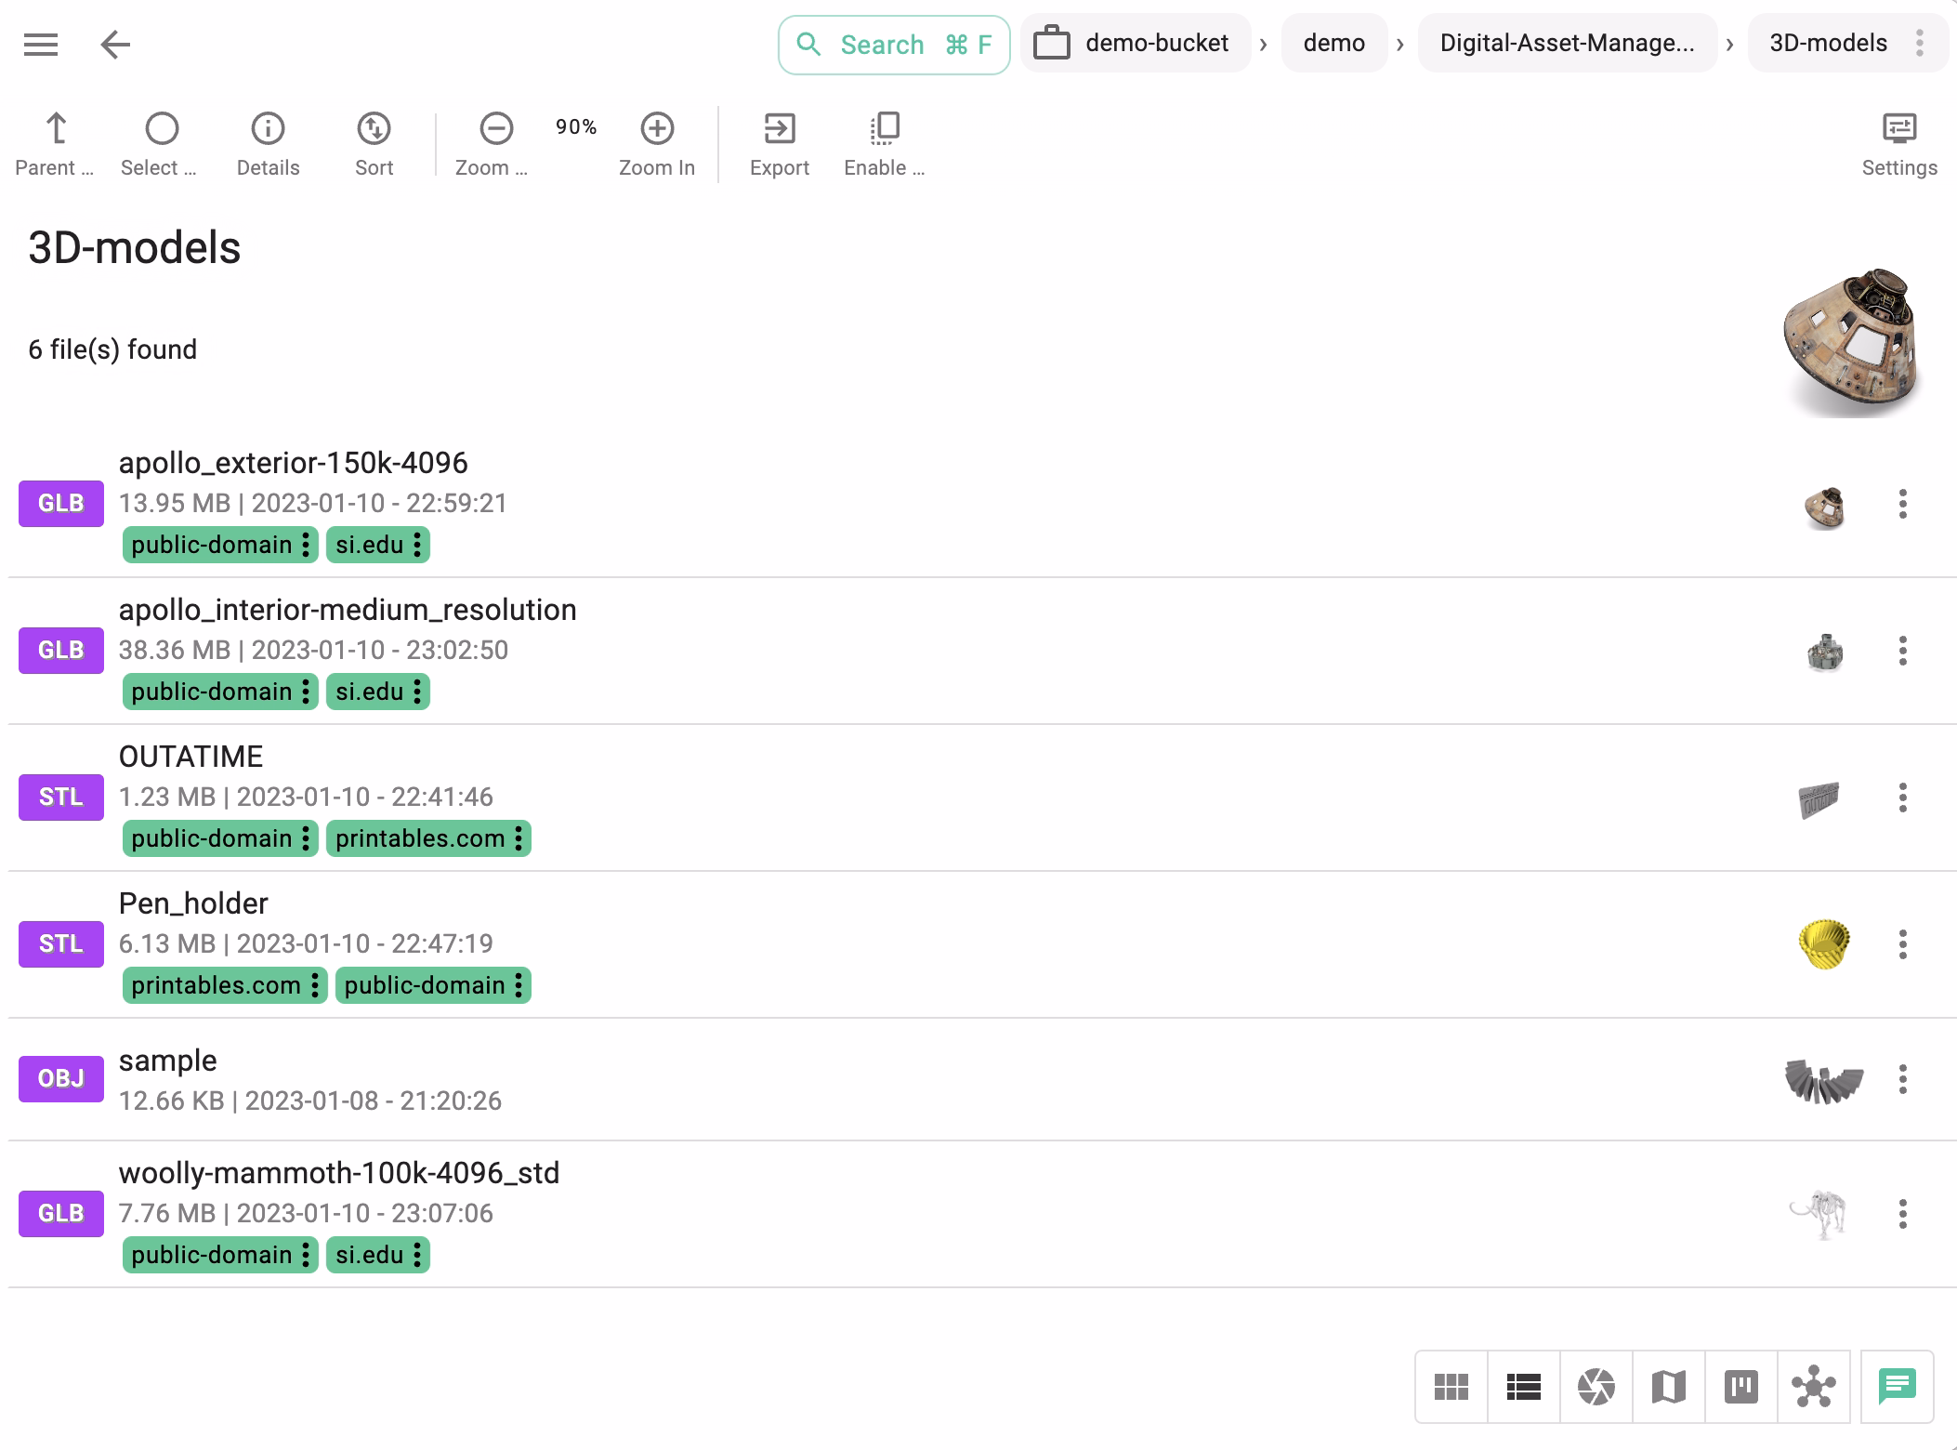Switch to grid view mode
The height and width of the screenshot is (1450, 1957).
[1451, 1387]
